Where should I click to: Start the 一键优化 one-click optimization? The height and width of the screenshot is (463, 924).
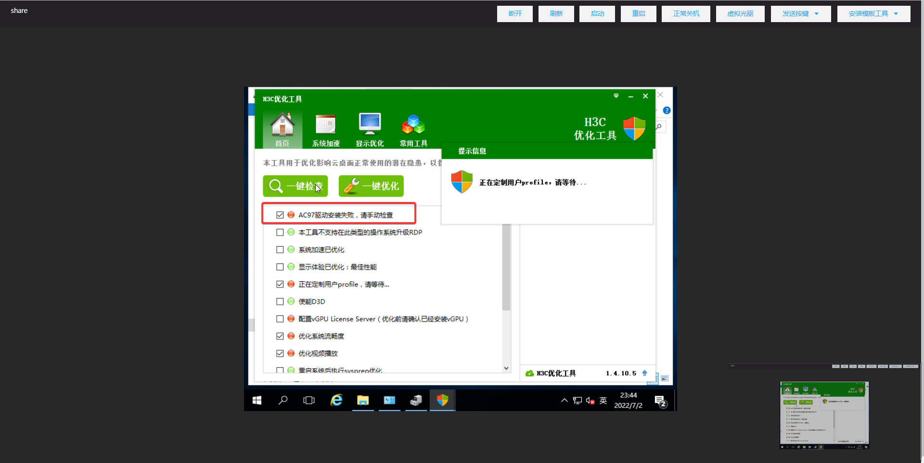[371, 186]
